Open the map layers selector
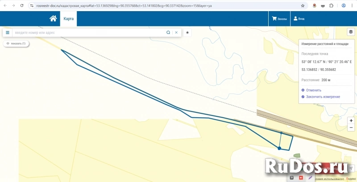Screen dimensions: 357x182 (x=351, y=32)
